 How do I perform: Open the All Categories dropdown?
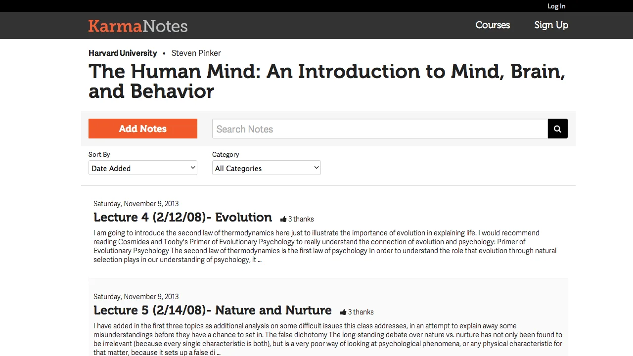[x=267, y=168]
